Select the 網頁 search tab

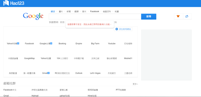coord(53,11)
